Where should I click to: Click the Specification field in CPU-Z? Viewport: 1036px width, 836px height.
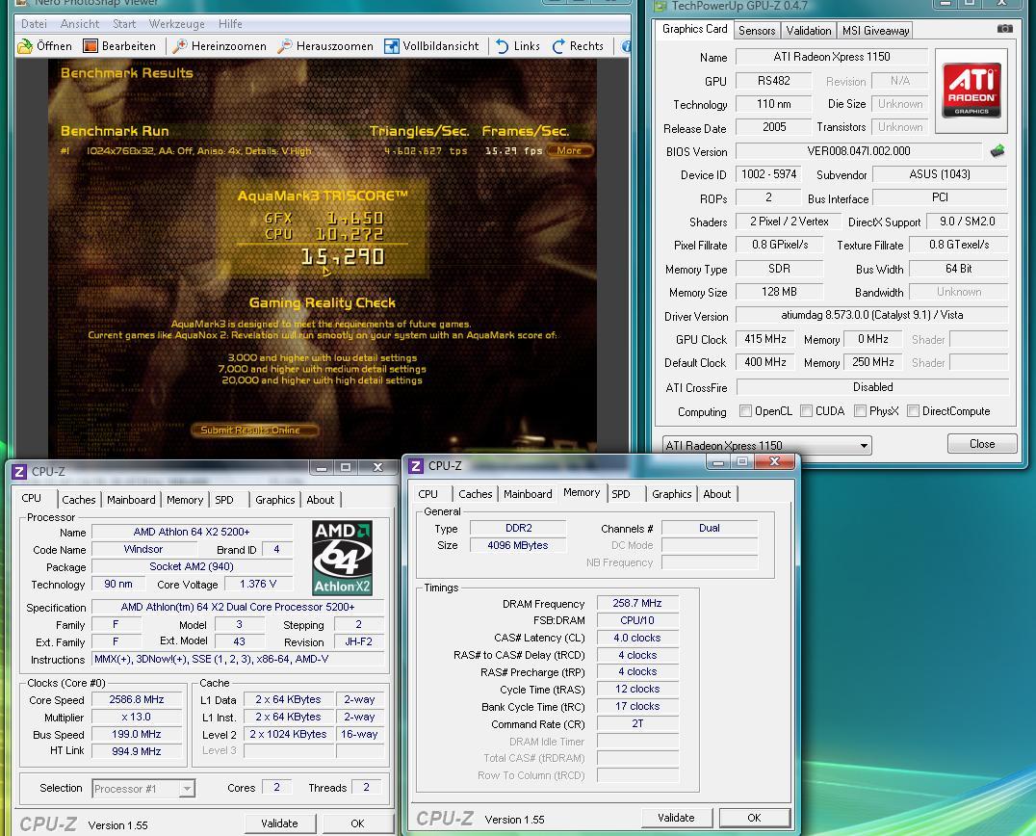pos(238,608)
